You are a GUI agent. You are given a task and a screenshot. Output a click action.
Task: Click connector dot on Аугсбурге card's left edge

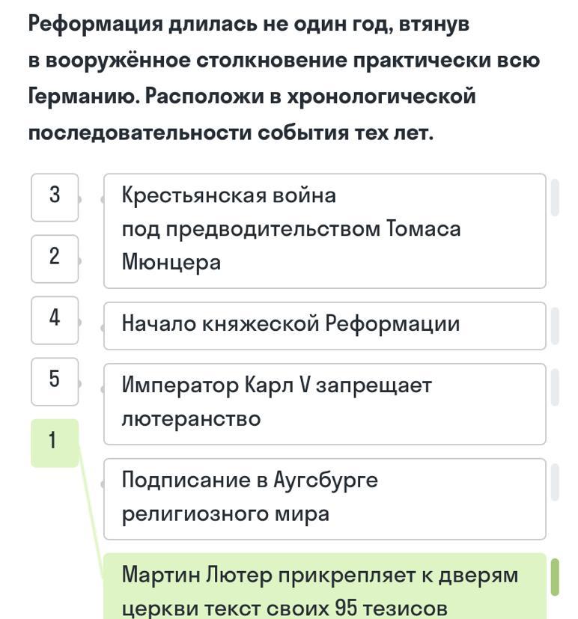(x=103, y=484)
